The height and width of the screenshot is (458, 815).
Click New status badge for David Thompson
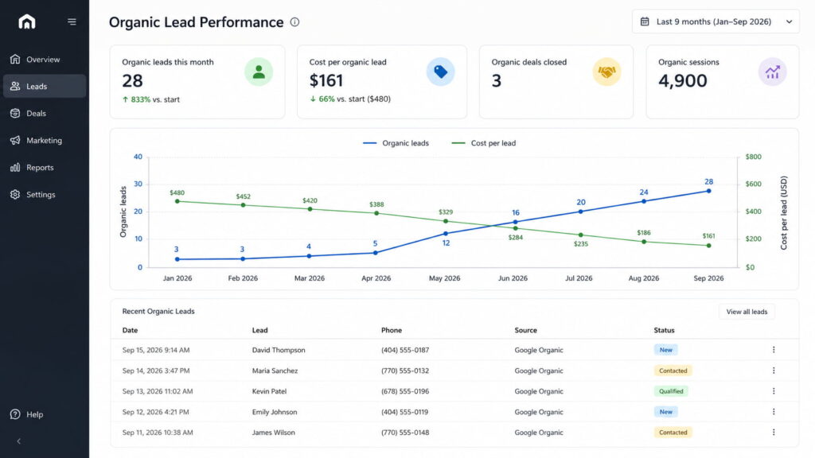(x=666, y=350)
